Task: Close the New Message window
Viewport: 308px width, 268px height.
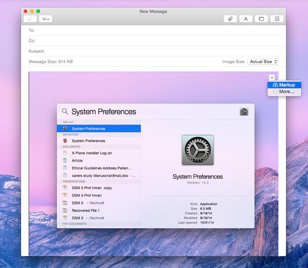Action: [x=26, y=11]
